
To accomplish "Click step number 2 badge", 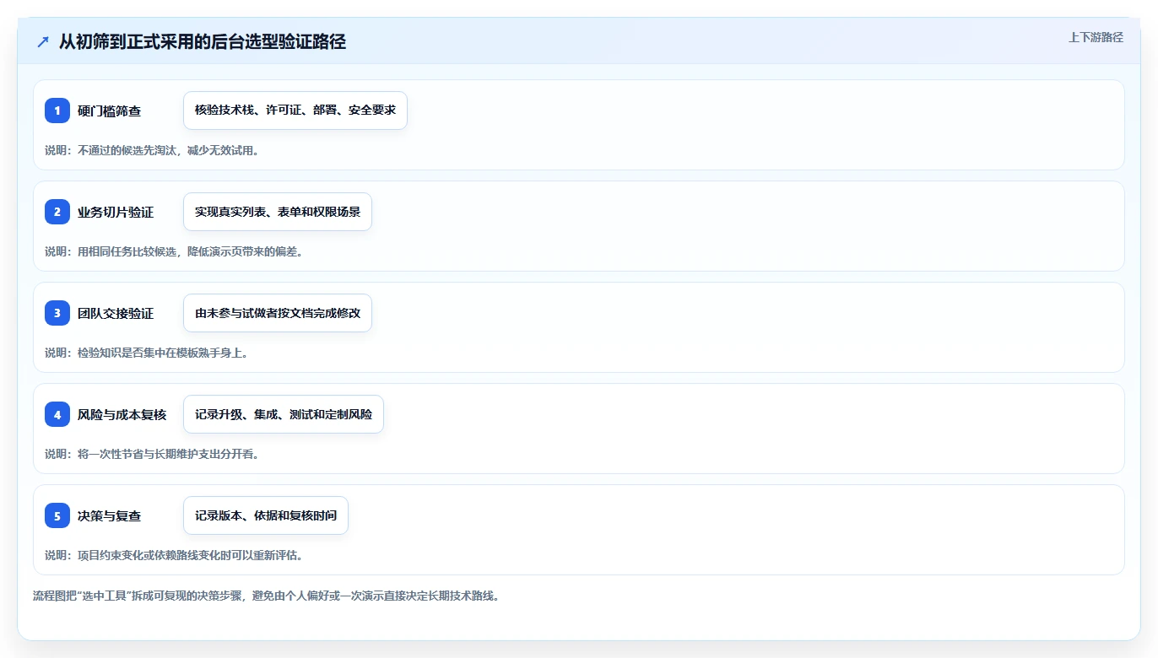I will tap(57, 212).
